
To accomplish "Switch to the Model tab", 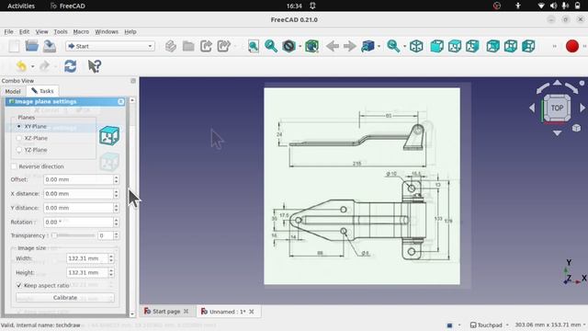I will click(13, 91).
